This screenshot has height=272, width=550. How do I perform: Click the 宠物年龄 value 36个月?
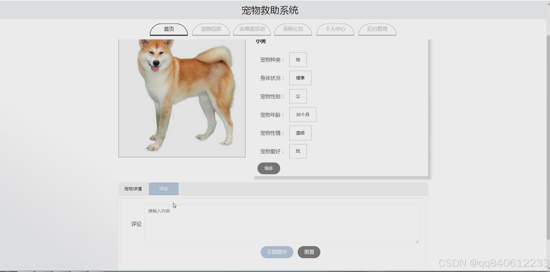tap(303, 115)
